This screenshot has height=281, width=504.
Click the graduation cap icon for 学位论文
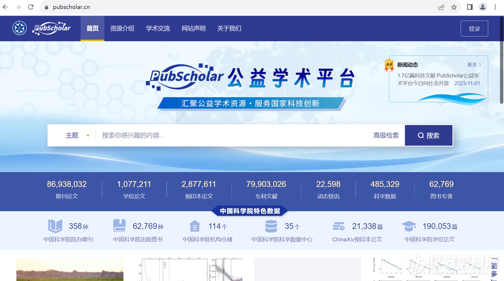(409, 226)
